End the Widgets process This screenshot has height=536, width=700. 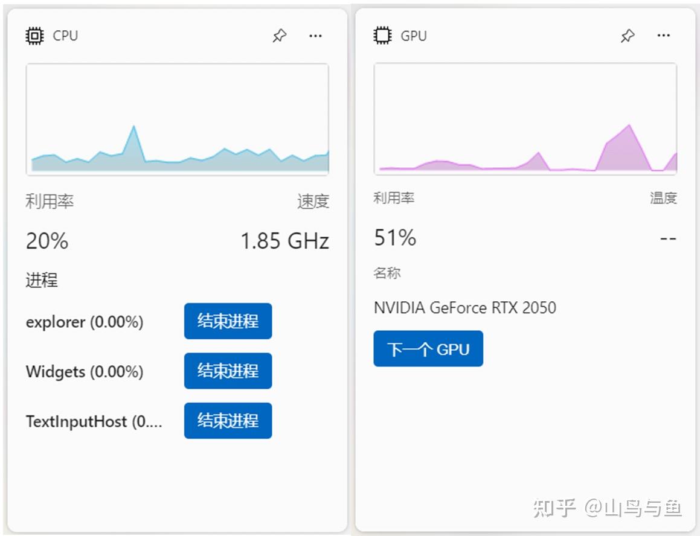[x=228, y=371]
